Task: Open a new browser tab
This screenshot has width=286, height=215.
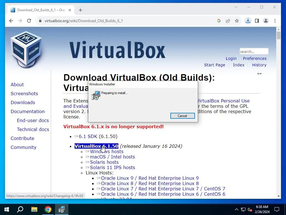Action: pyautogui.click(x=80, y=10)
